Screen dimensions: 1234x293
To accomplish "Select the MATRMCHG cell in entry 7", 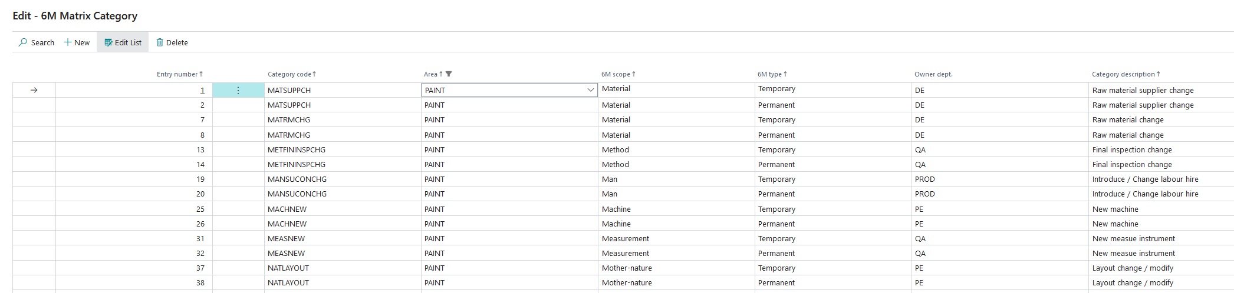I will [289, 120].
